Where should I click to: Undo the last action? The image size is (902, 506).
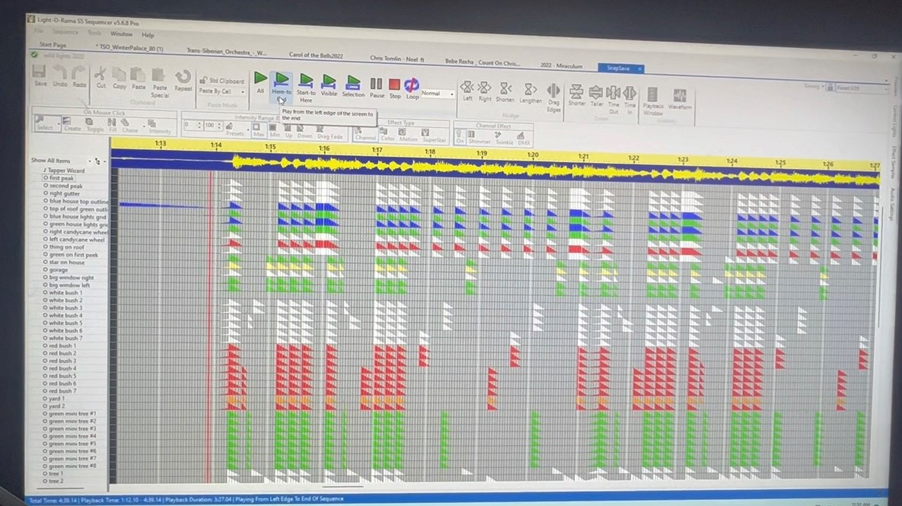[60, 75]
